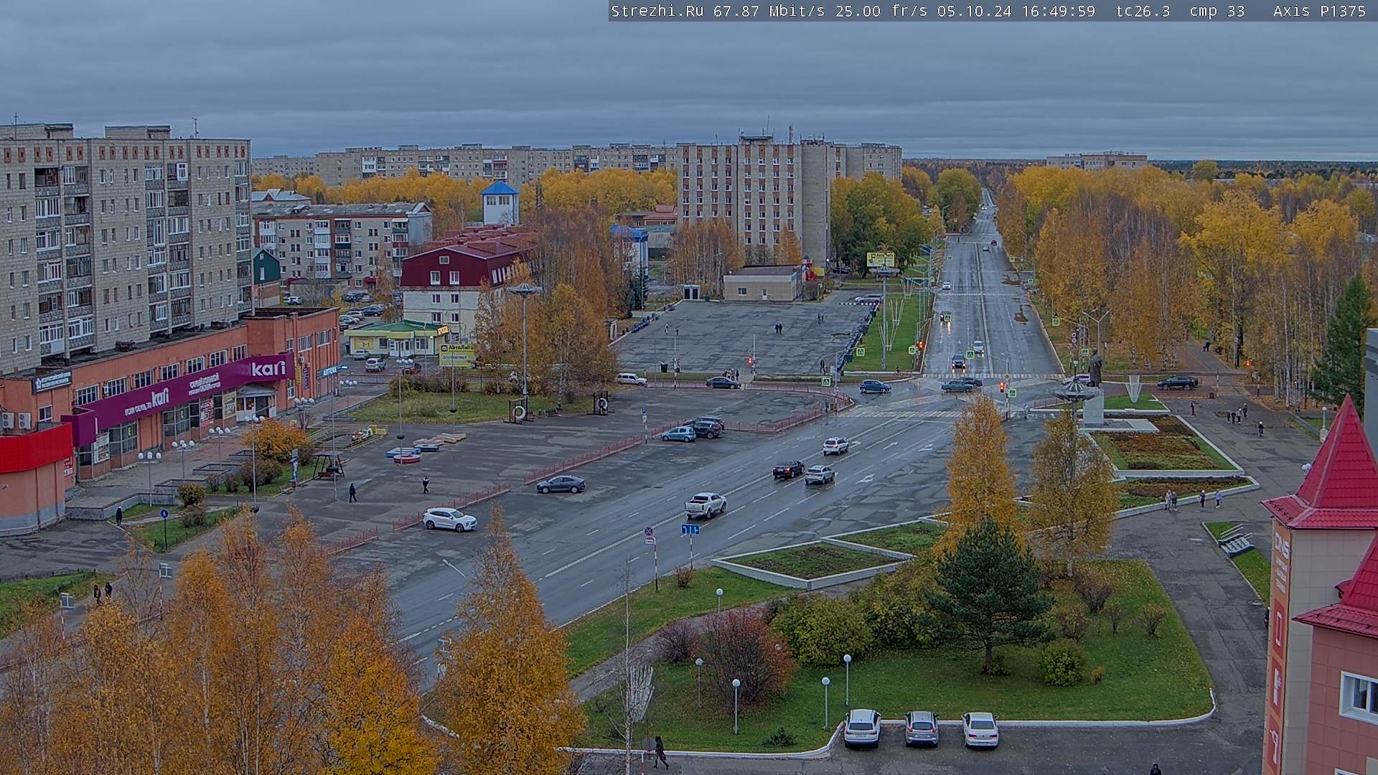Select the Axis P1375 camera model text

[x=1320, y=11]
